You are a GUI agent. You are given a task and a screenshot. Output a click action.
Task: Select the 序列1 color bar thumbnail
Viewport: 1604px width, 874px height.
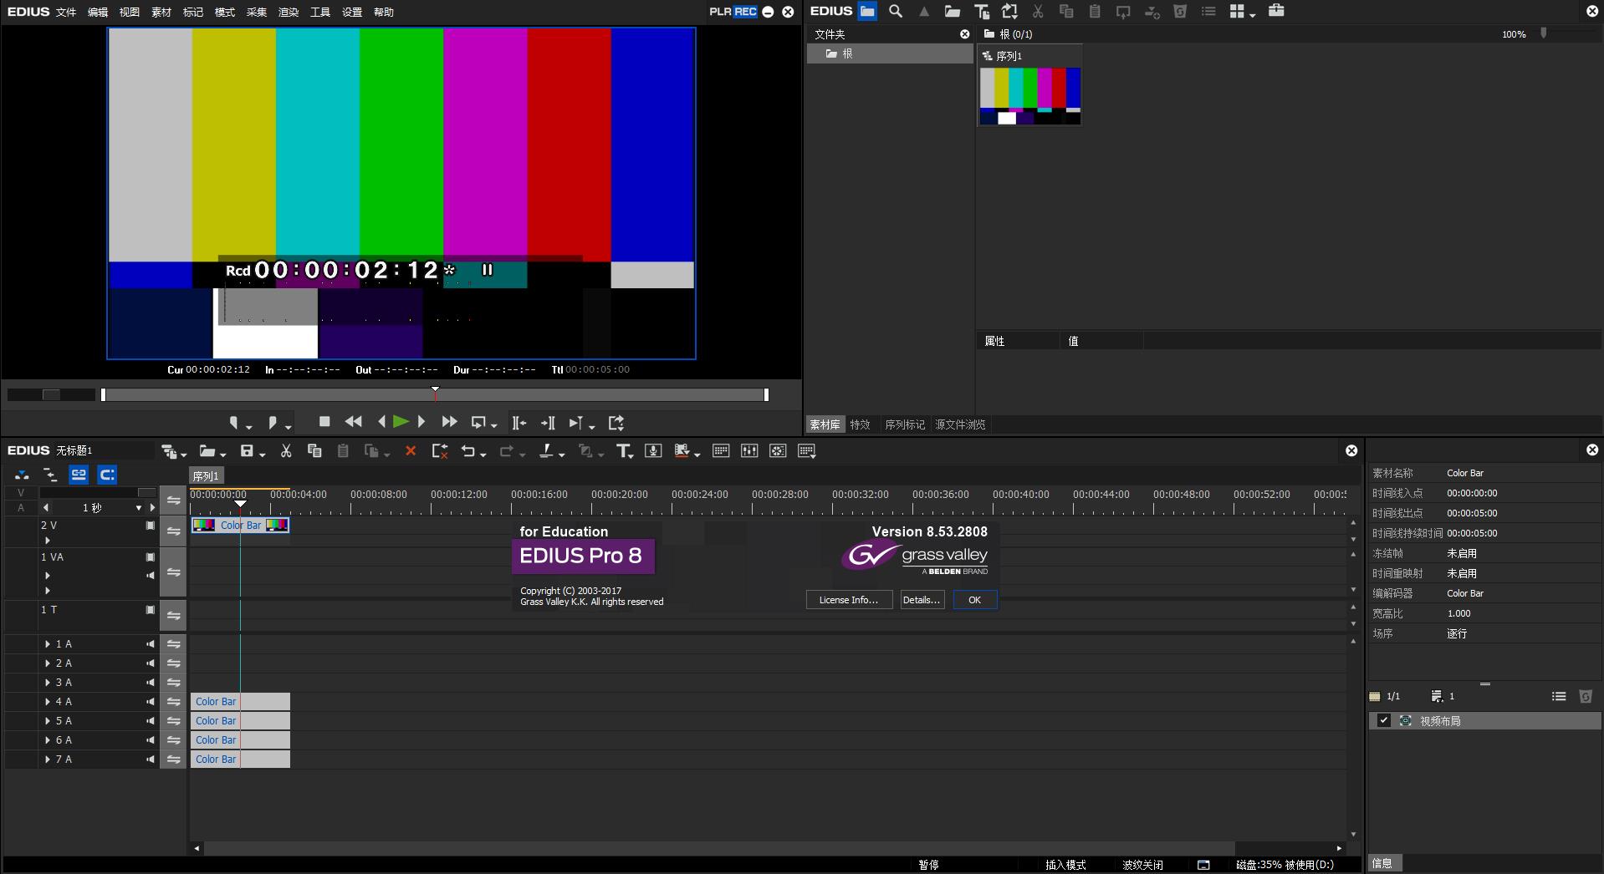[x=1030, y=95]
